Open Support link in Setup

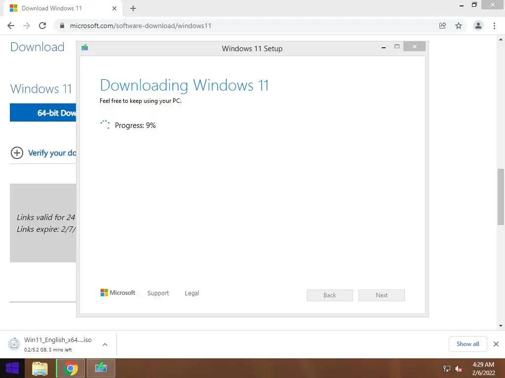tap(158, 293)
